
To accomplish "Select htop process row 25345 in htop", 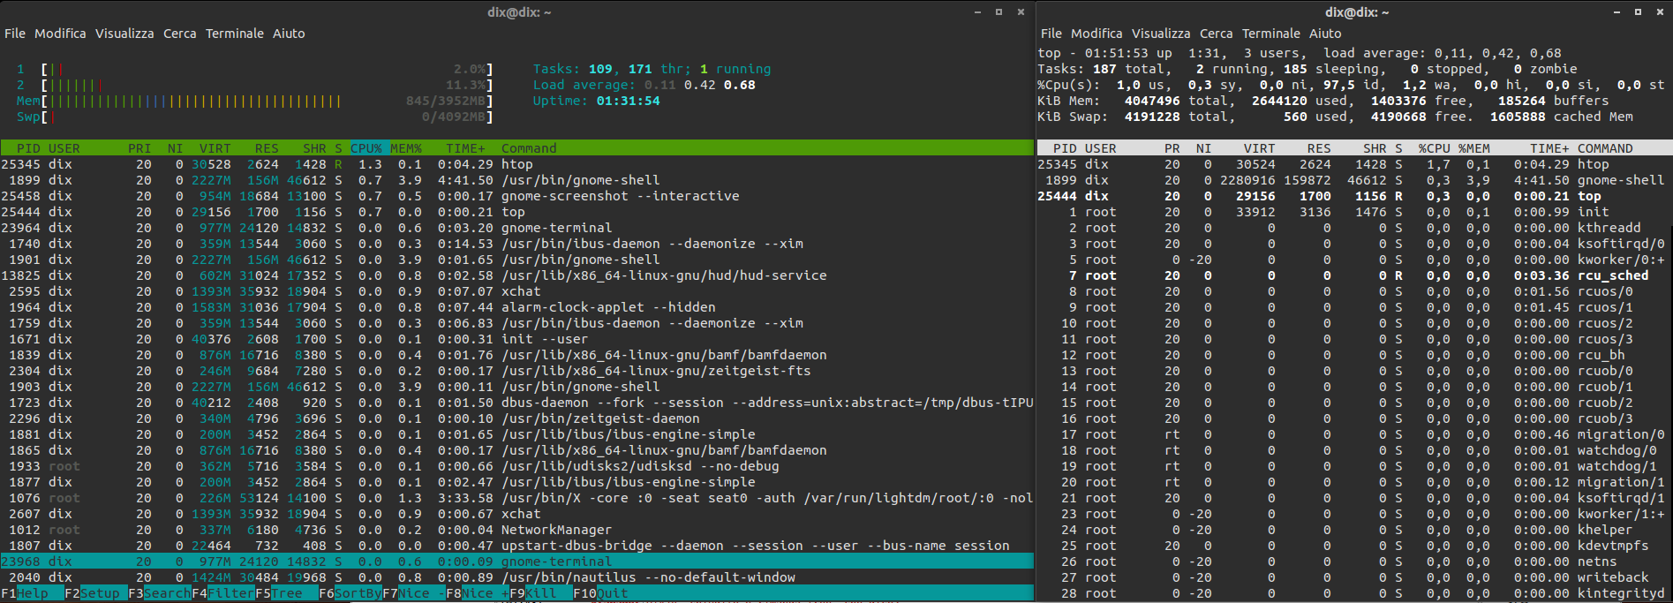I will tap(517, 164).
